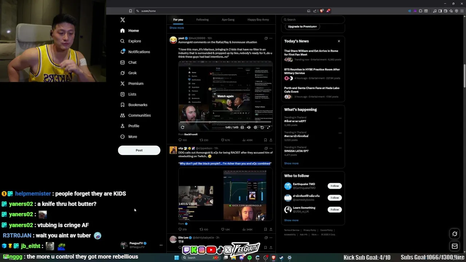Open PeeguuTV account menu dots

point(161,245)
